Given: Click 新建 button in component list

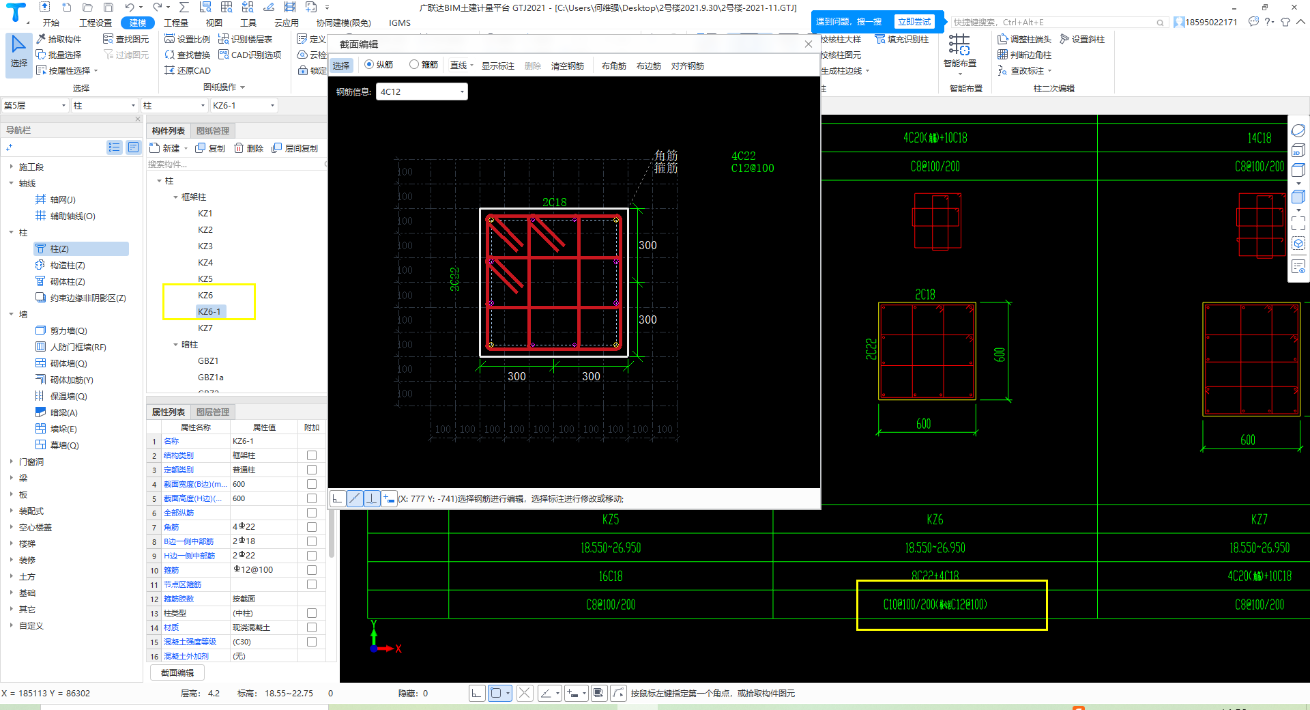Looking at the screenshot, I should pyautogui.click(x=165, y=148).
